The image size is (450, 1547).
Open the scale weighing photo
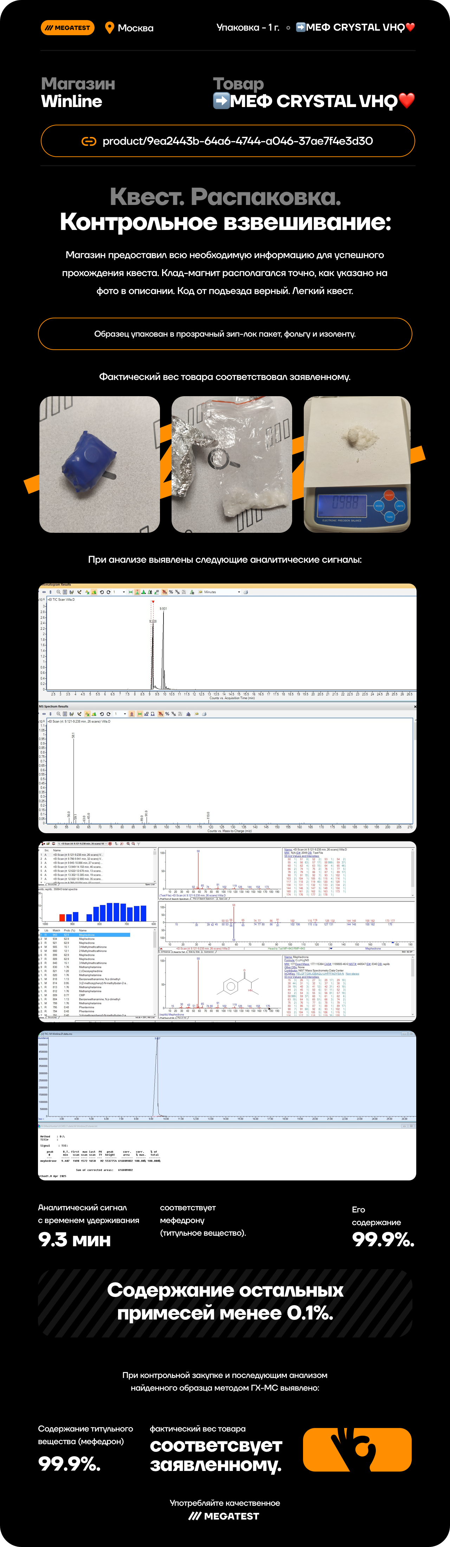357,464
